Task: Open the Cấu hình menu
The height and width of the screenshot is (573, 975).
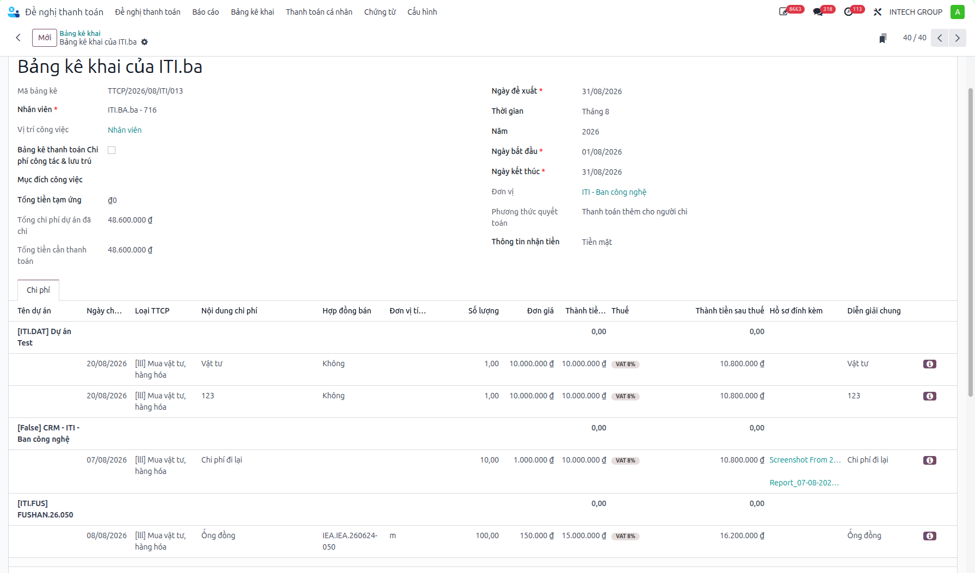Action: coord(422,12)
